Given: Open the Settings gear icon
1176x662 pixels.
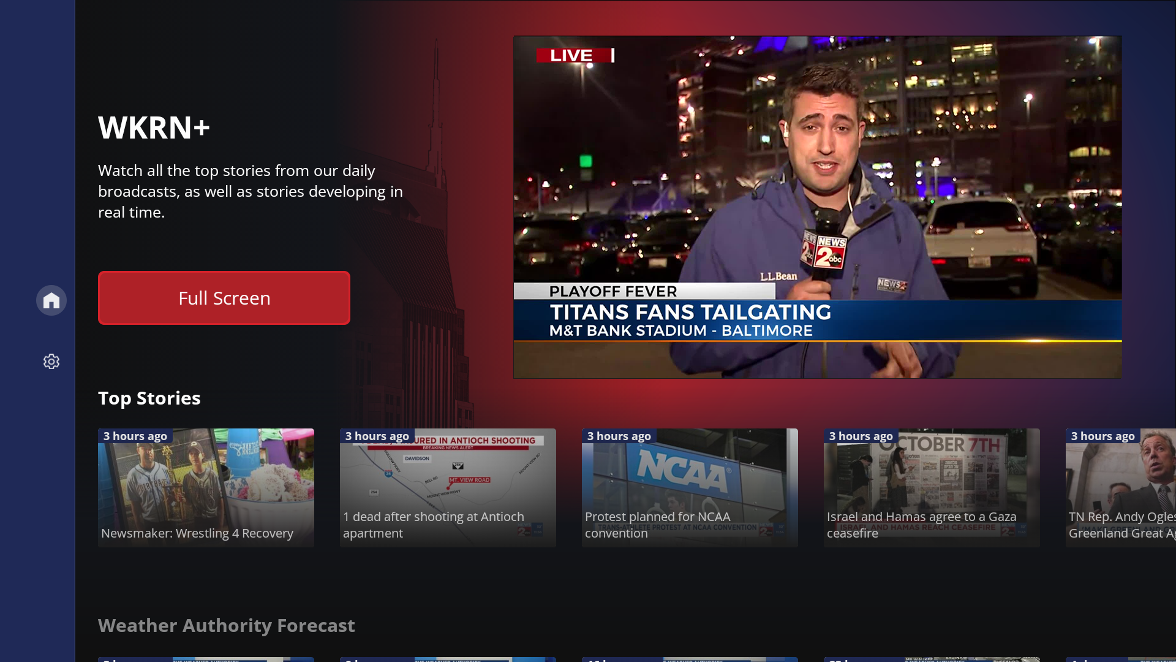Looking at the screenshot, I should (51, 362).
